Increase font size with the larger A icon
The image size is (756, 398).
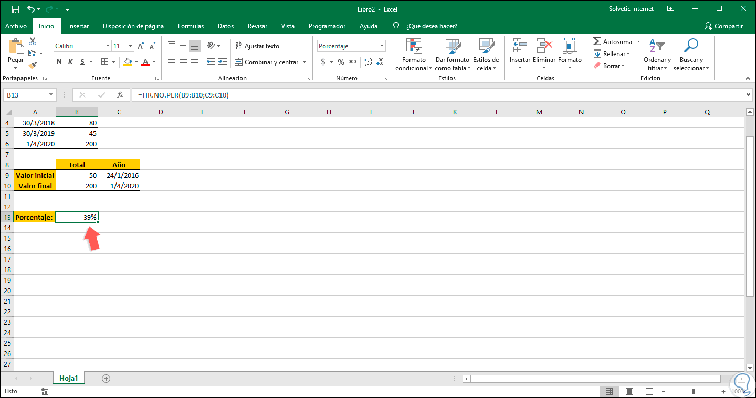coord(141,46)
